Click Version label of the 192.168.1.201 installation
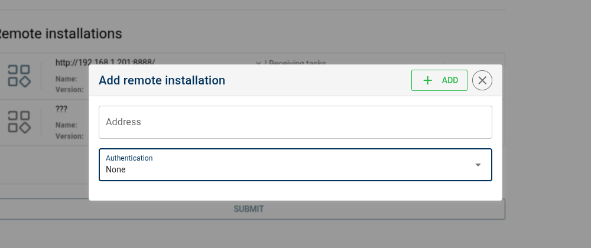591x248 pixels. tap(69, 90)
